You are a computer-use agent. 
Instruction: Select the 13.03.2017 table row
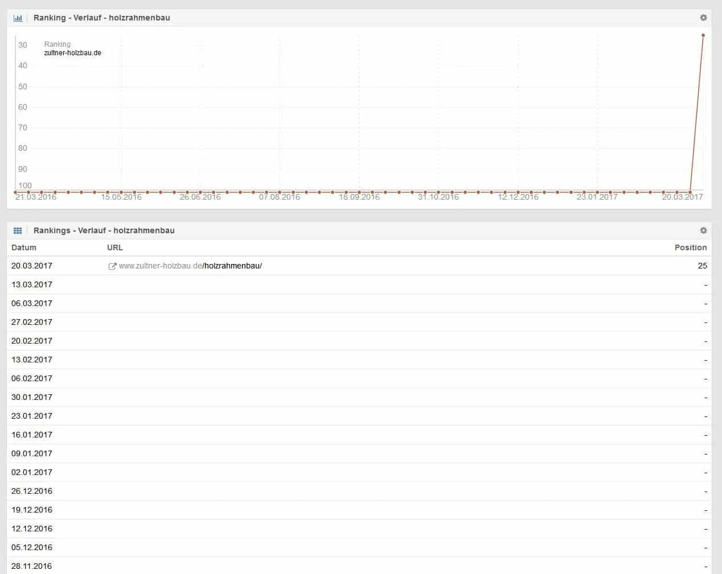pyautogui.click(x=32, y=284)
